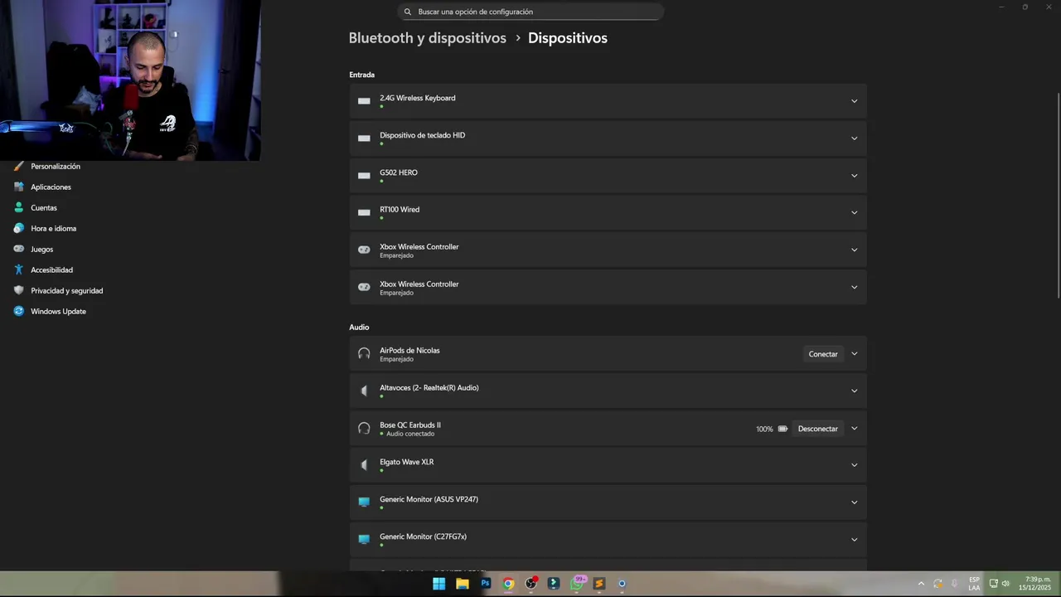
Task: Open Google Chrome from the taskbar
Action: tap(509, 584)
